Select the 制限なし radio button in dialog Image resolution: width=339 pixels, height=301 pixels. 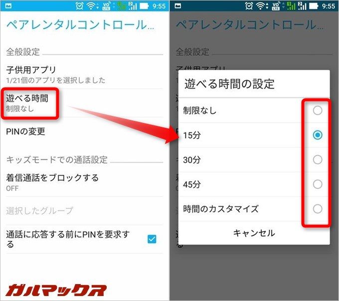[x=318, y=110]
